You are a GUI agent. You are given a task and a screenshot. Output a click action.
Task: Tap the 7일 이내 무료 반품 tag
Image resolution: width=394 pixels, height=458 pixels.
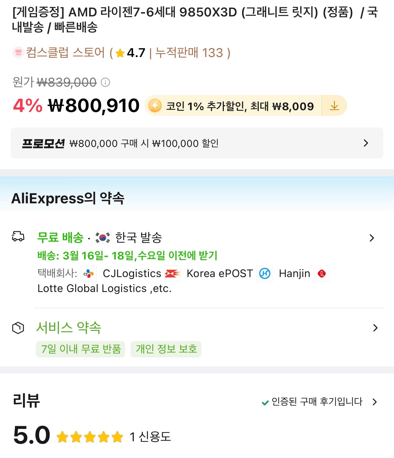(81, 349)
